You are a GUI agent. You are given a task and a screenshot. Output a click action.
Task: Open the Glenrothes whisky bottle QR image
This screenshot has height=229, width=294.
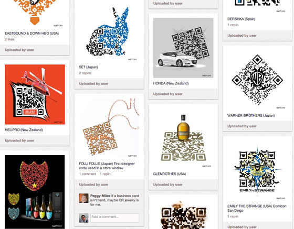(x=183, y=138)
